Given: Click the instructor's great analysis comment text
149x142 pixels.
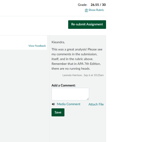Looking at the screenshot, I should pos(77,59).
